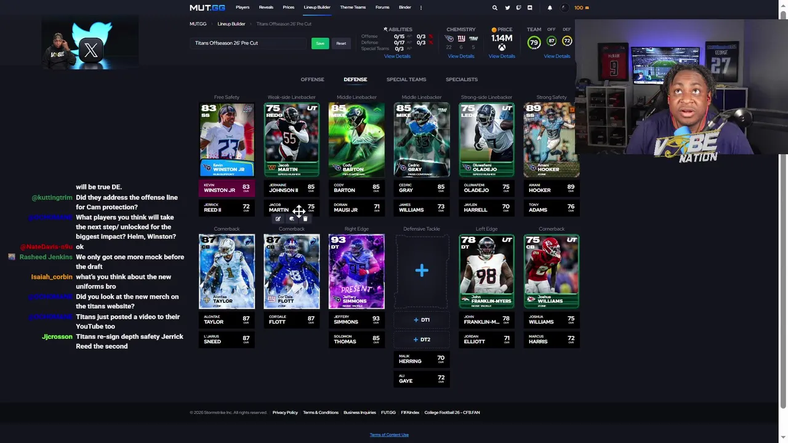View Details under Chemistry
The height and width of the screenshot is (443, 788).
pyautogui.click(x=461, y=56)
